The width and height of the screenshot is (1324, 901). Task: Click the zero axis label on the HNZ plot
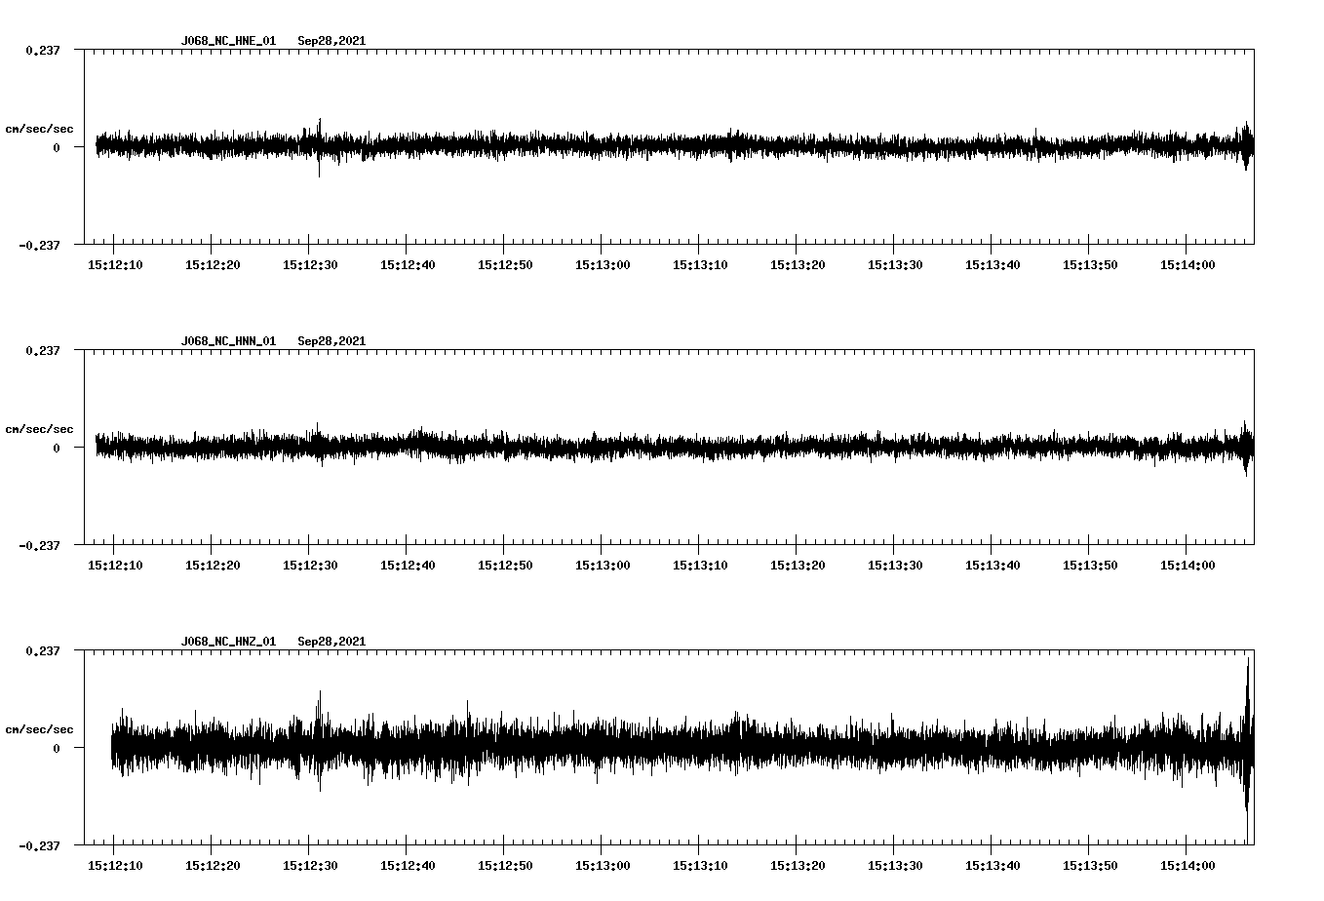57,749
